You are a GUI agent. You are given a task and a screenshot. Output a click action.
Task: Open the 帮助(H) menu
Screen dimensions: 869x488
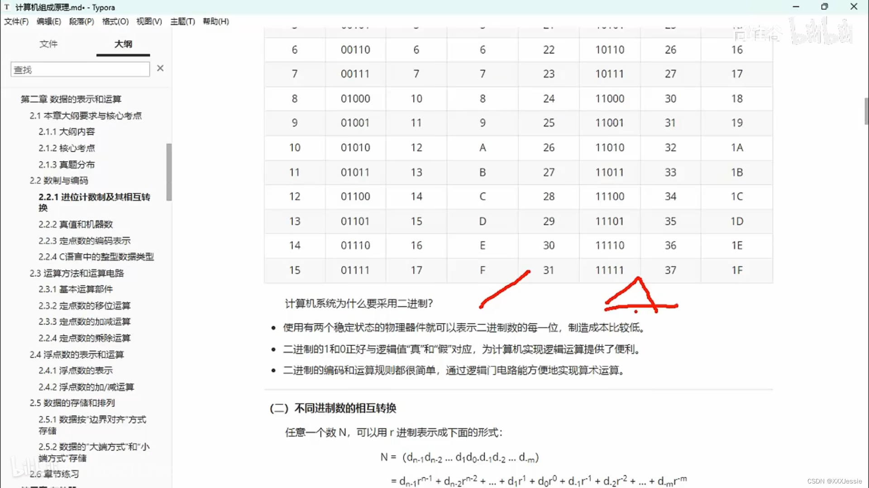215,21
